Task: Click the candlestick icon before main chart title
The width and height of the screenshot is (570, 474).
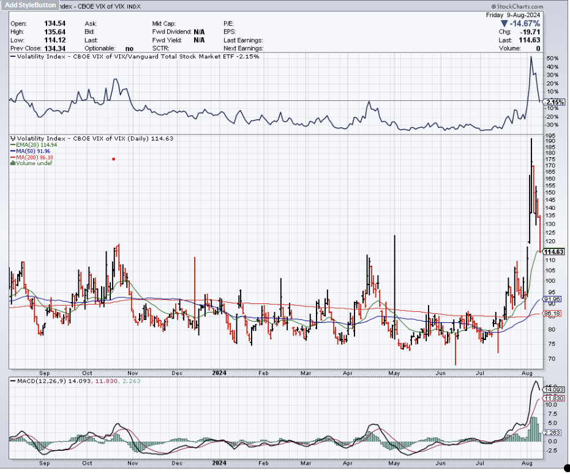Action: 13,138
